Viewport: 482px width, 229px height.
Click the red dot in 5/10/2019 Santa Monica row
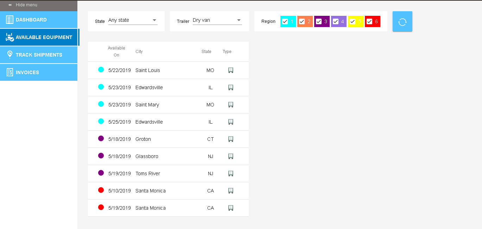click(101, 190)
